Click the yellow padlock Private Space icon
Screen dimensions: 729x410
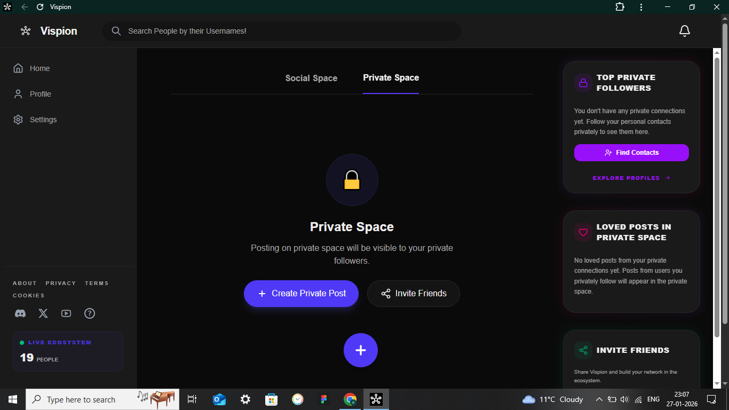click(352, 180)
